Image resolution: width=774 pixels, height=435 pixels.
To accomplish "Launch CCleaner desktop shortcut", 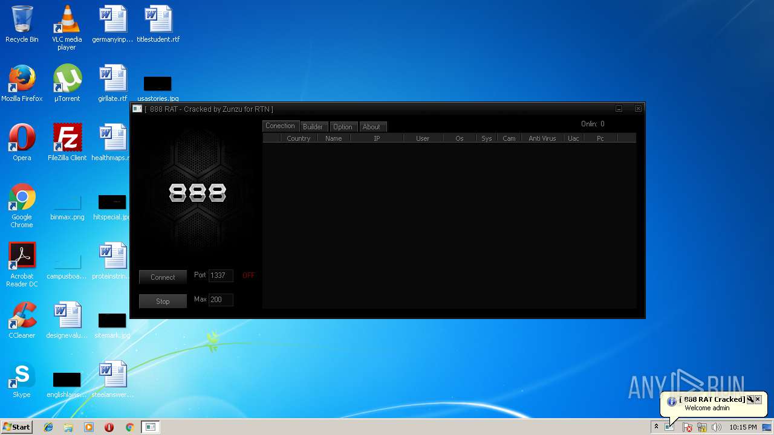I will point(22,320).
